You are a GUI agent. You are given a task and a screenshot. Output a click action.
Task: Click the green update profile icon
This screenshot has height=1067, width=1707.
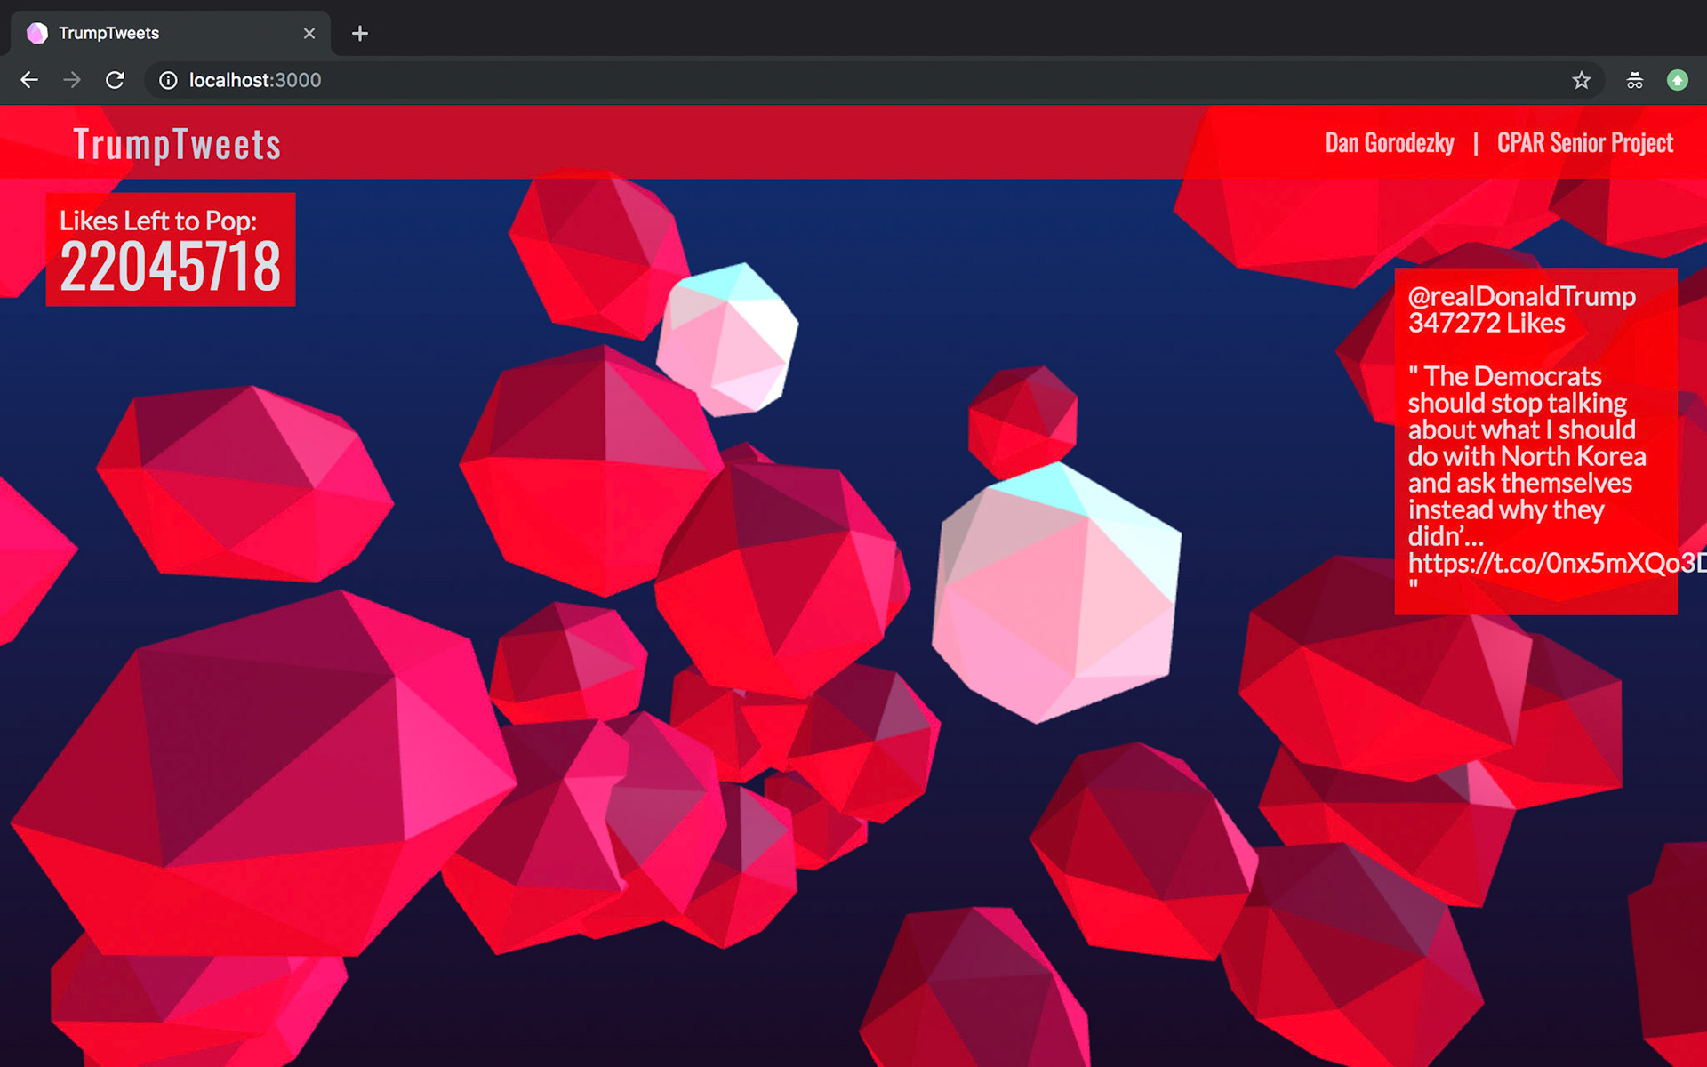tap(1677, 80)
